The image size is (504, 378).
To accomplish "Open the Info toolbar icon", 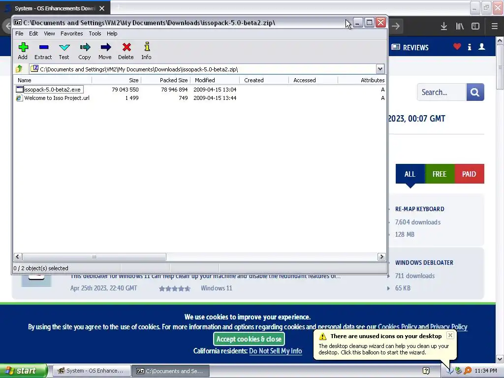I will click(x=147, y=47).
